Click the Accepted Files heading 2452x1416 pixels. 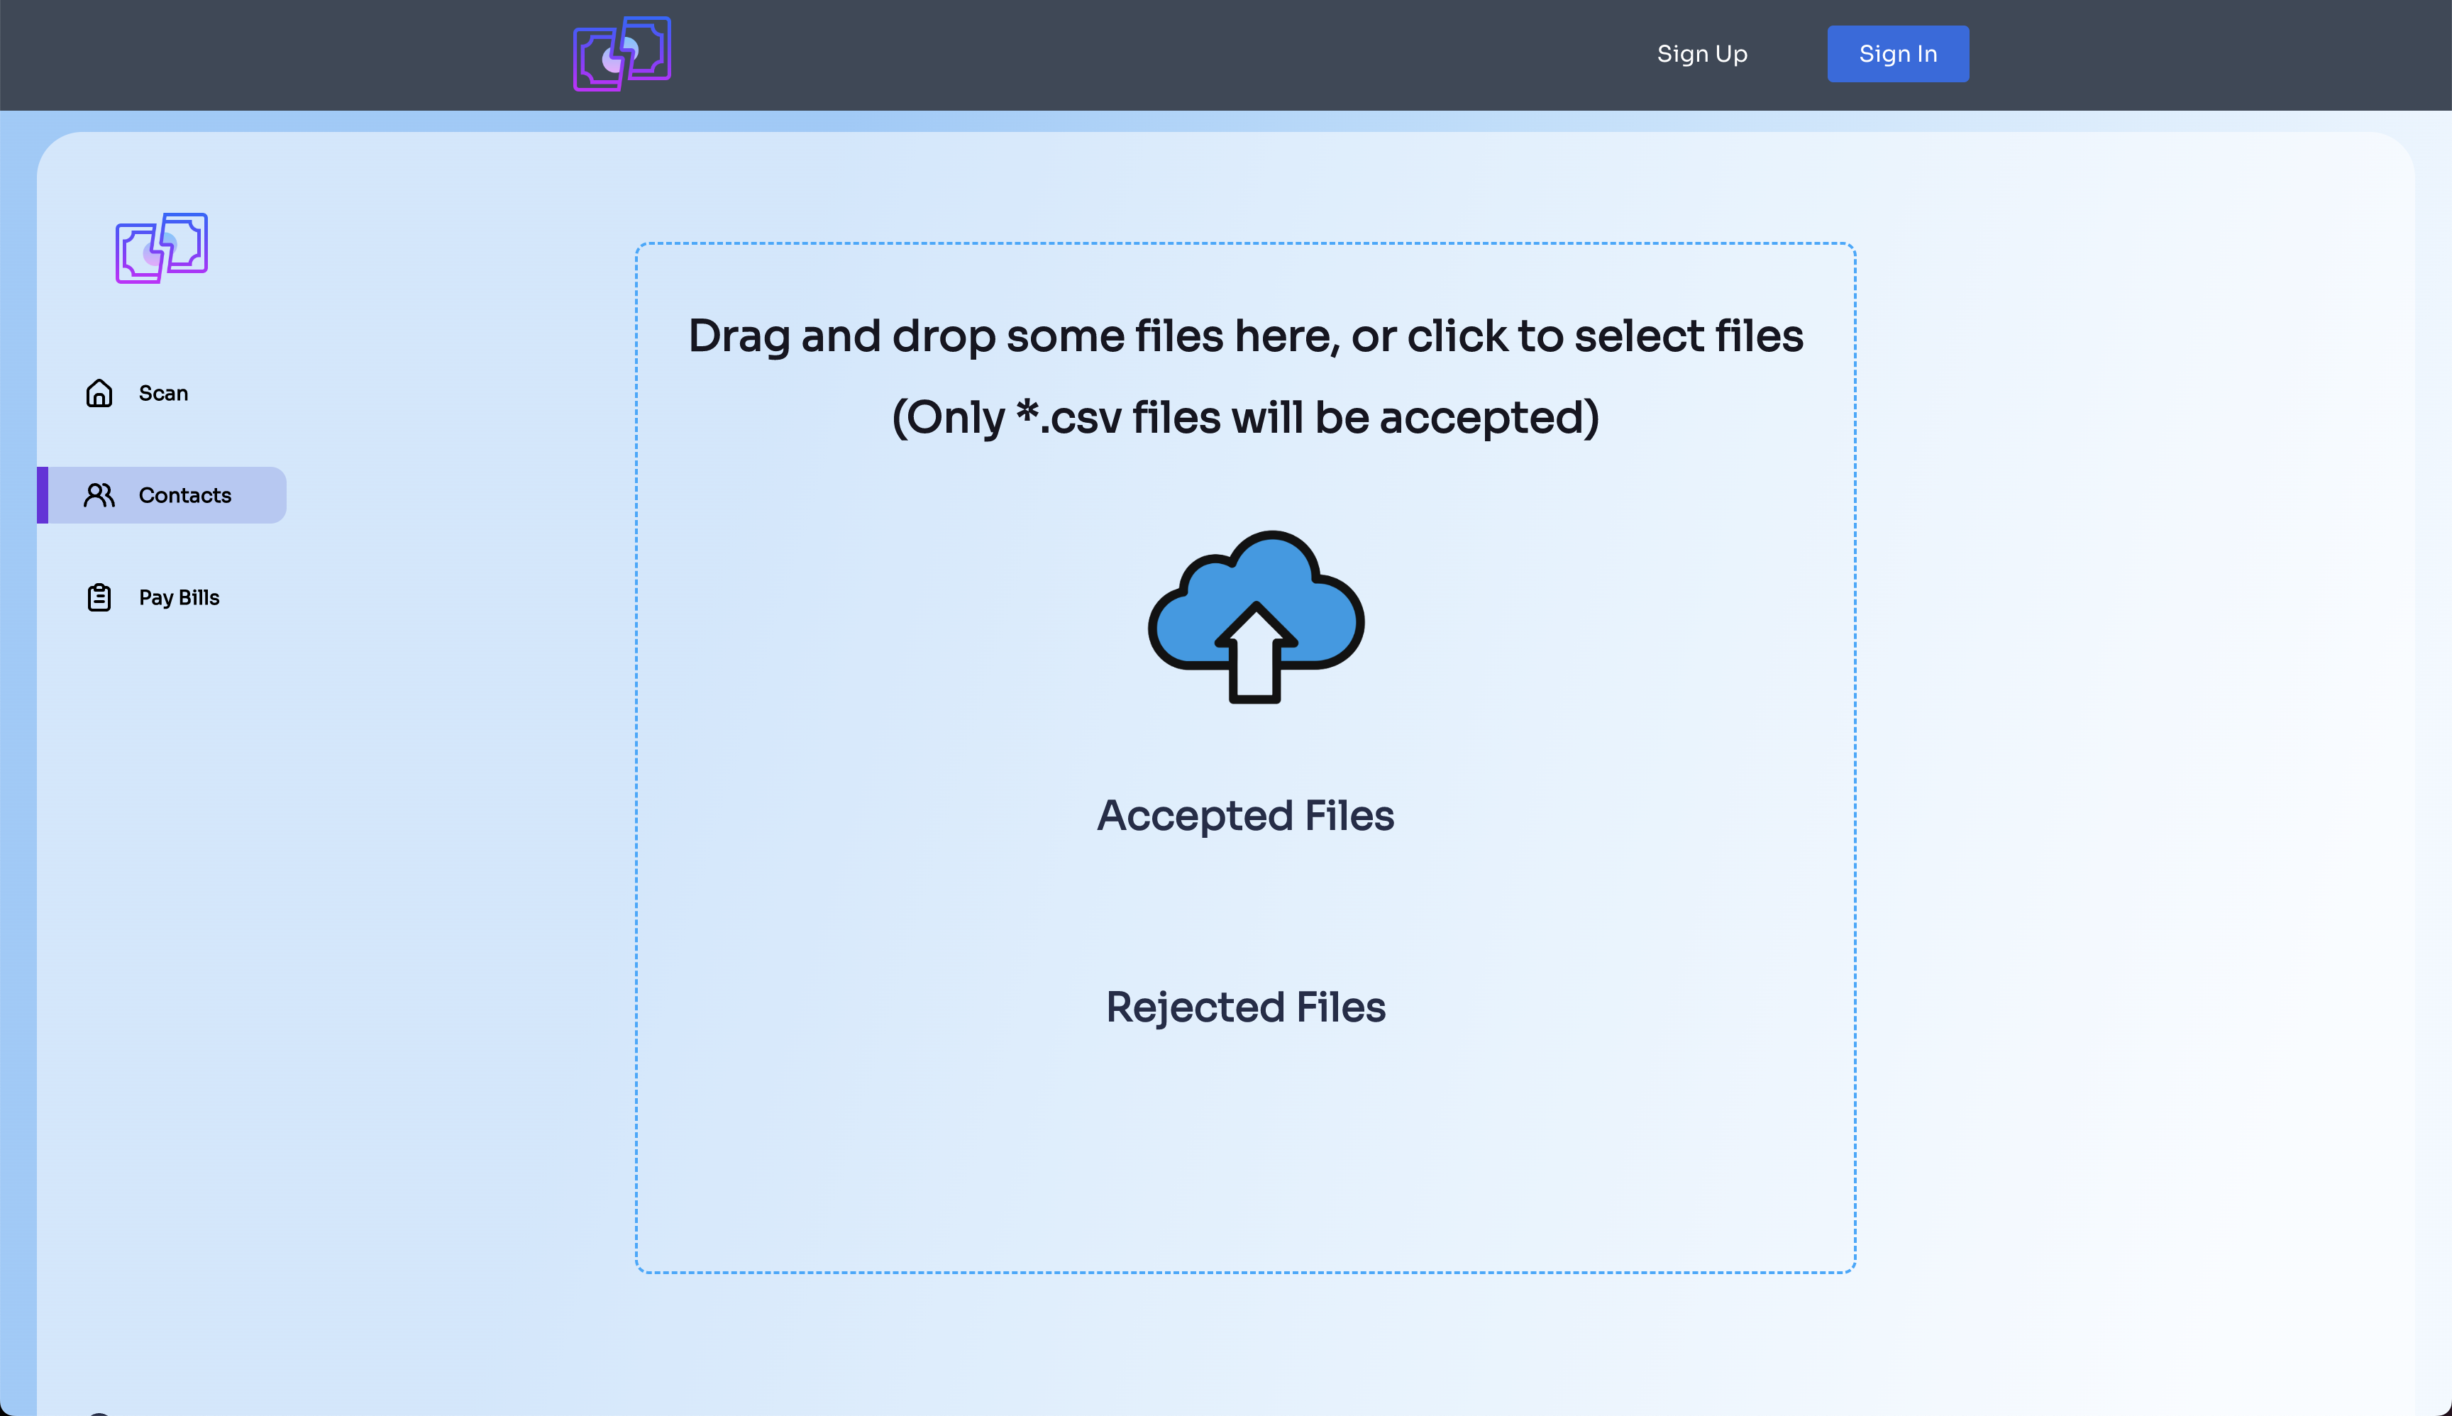1245,815
